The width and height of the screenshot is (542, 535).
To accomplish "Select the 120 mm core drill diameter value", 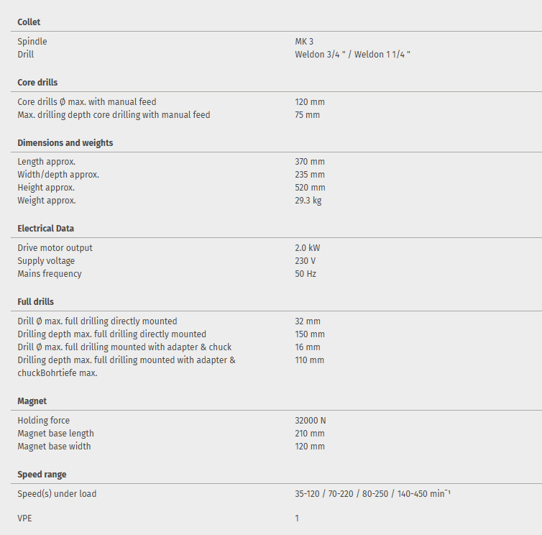I will pos(309,102).
